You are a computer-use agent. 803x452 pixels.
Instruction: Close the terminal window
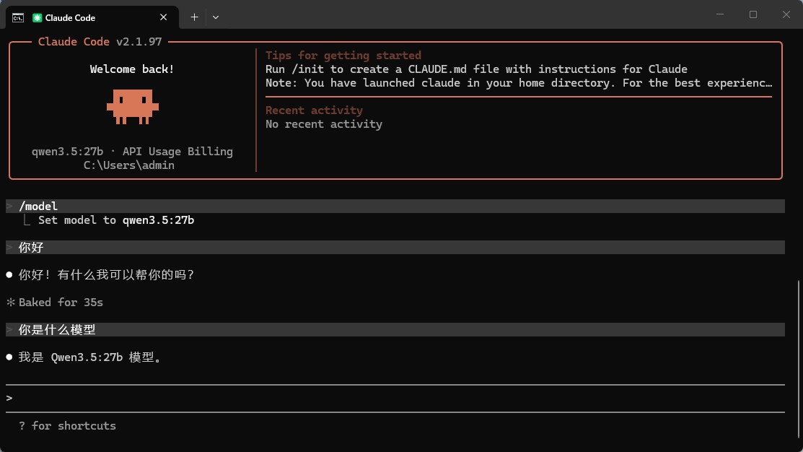coord(786,14)
